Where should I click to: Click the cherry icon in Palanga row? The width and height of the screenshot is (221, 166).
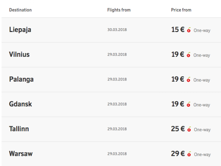click(x=189, y=80)
